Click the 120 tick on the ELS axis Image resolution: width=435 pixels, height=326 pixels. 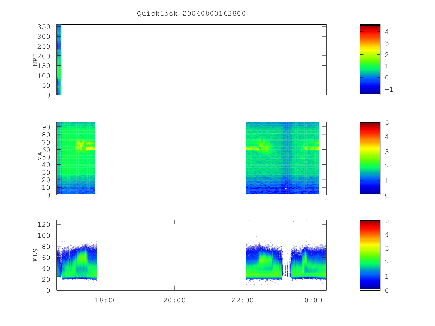click(43, 224)
